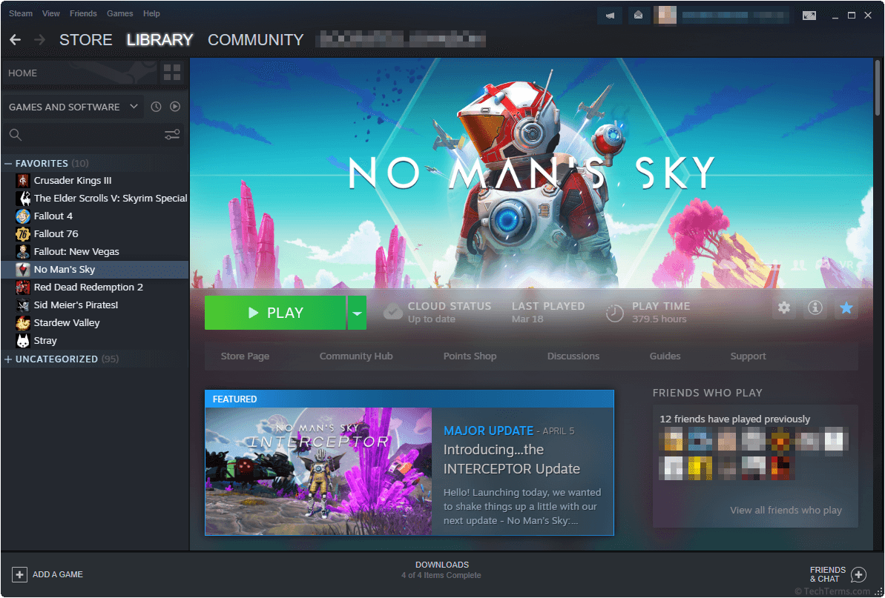This screenshot has height=598, width=885.
Task: Switch to grid collections view icon
Action: click(172, 73)
